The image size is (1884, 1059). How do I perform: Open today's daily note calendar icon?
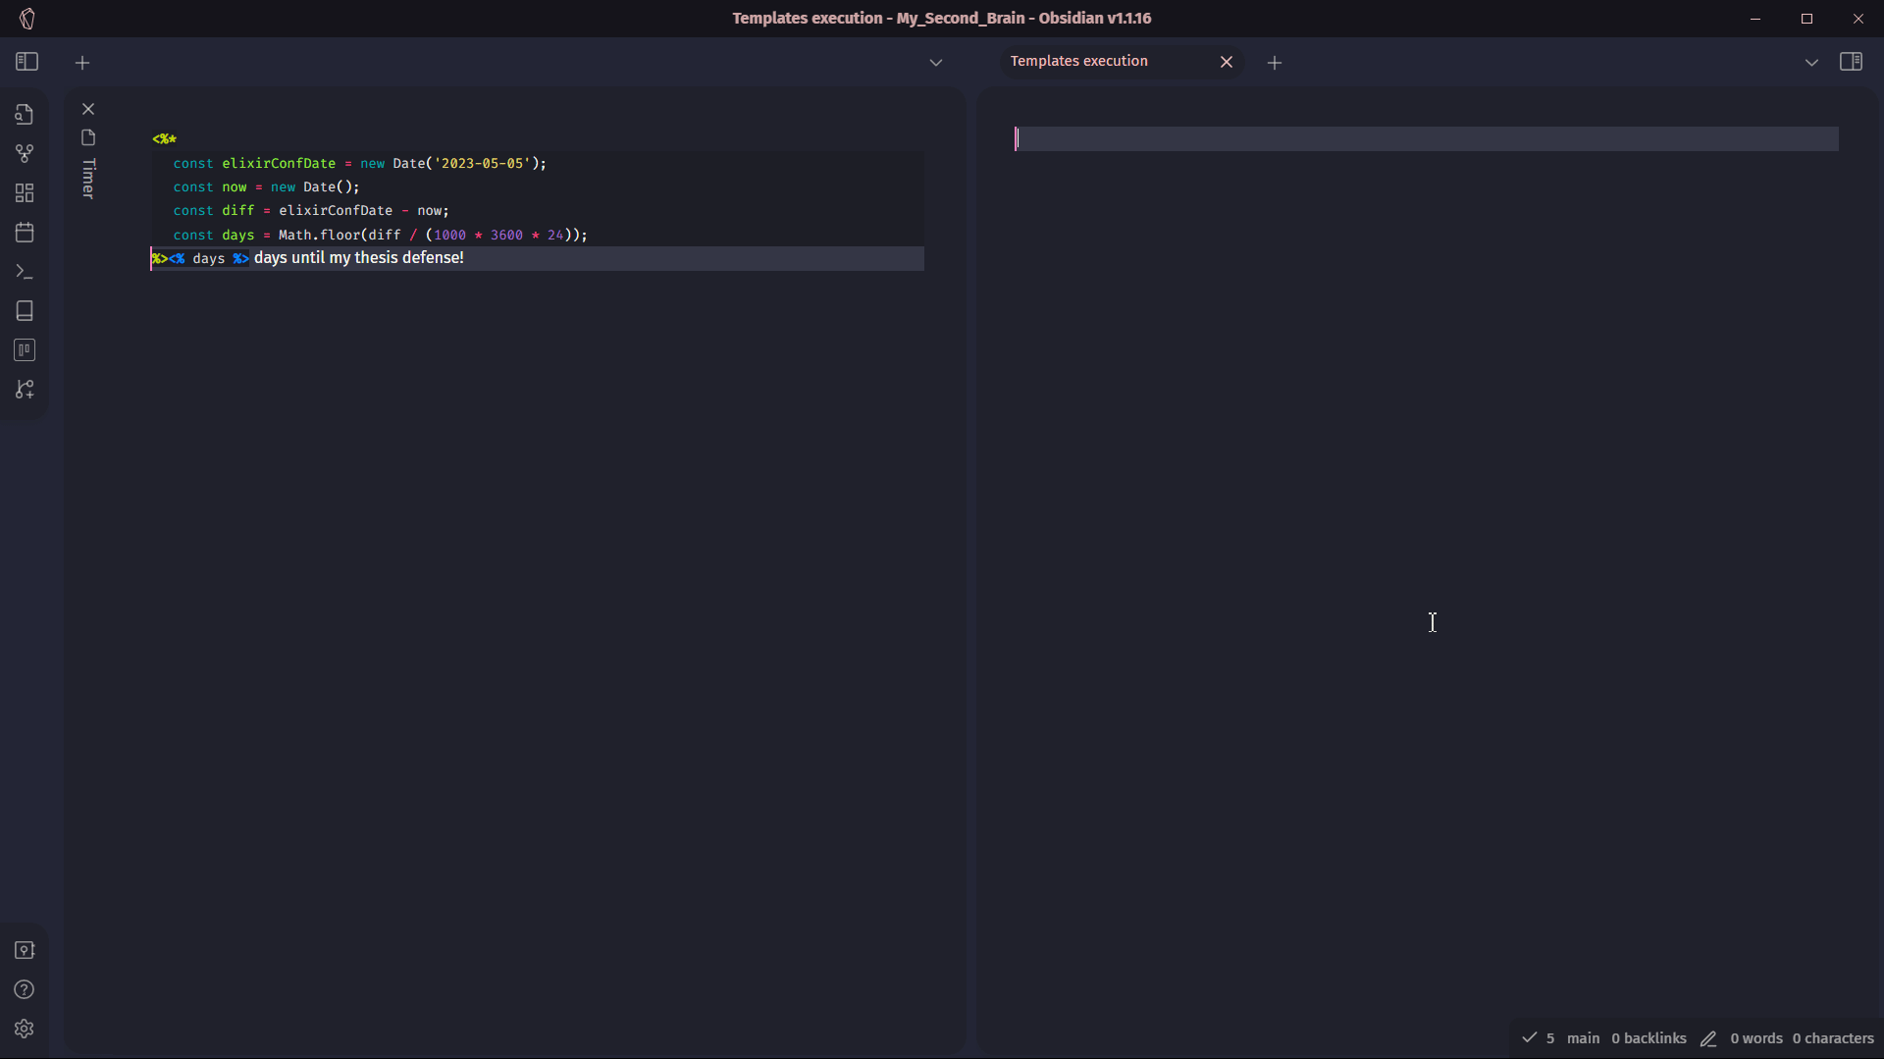(25, 233)
